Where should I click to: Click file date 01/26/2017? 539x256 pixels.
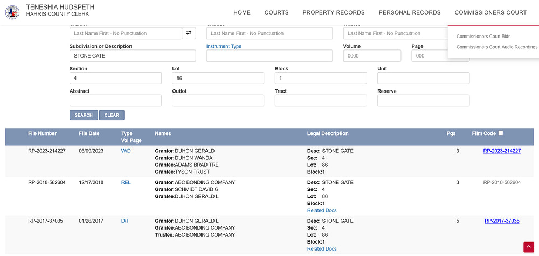pos(91,221)
